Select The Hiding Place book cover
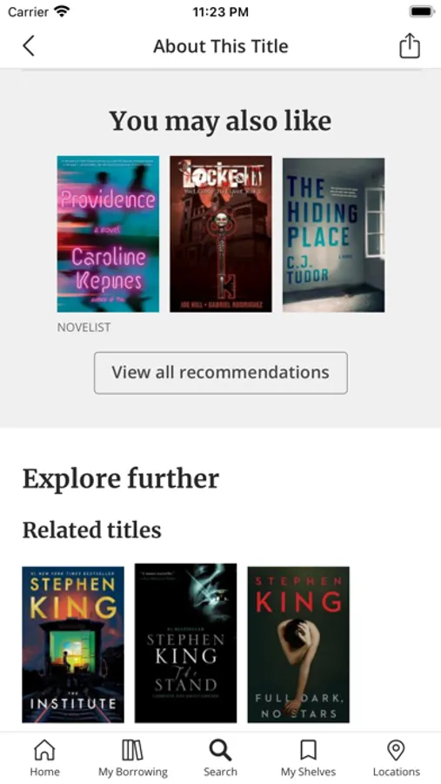The width and height of the screenshot is (441, 784). [334, 234]
